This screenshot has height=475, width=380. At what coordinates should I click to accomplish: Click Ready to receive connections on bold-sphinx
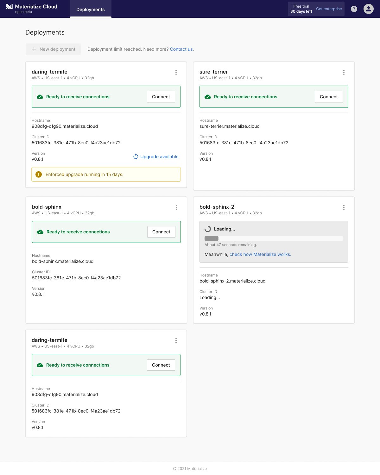click(x=78, y=232)
